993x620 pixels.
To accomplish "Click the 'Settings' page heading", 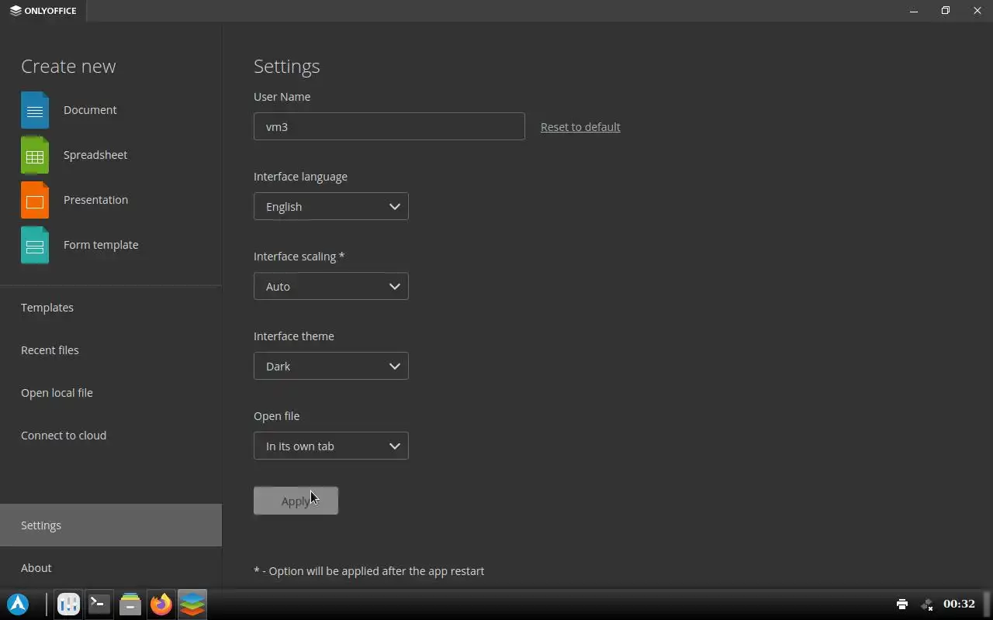I will pos(287,67).
